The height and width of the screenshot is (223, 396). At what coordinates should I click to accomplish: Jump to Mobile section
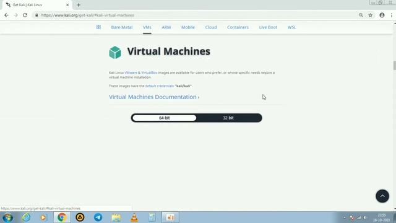(188, 27)
